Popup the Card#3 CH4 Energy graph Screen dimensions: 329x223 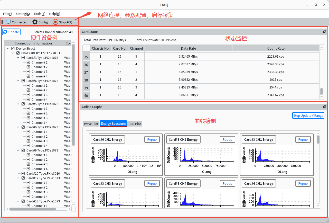click(x=228, y=183)
